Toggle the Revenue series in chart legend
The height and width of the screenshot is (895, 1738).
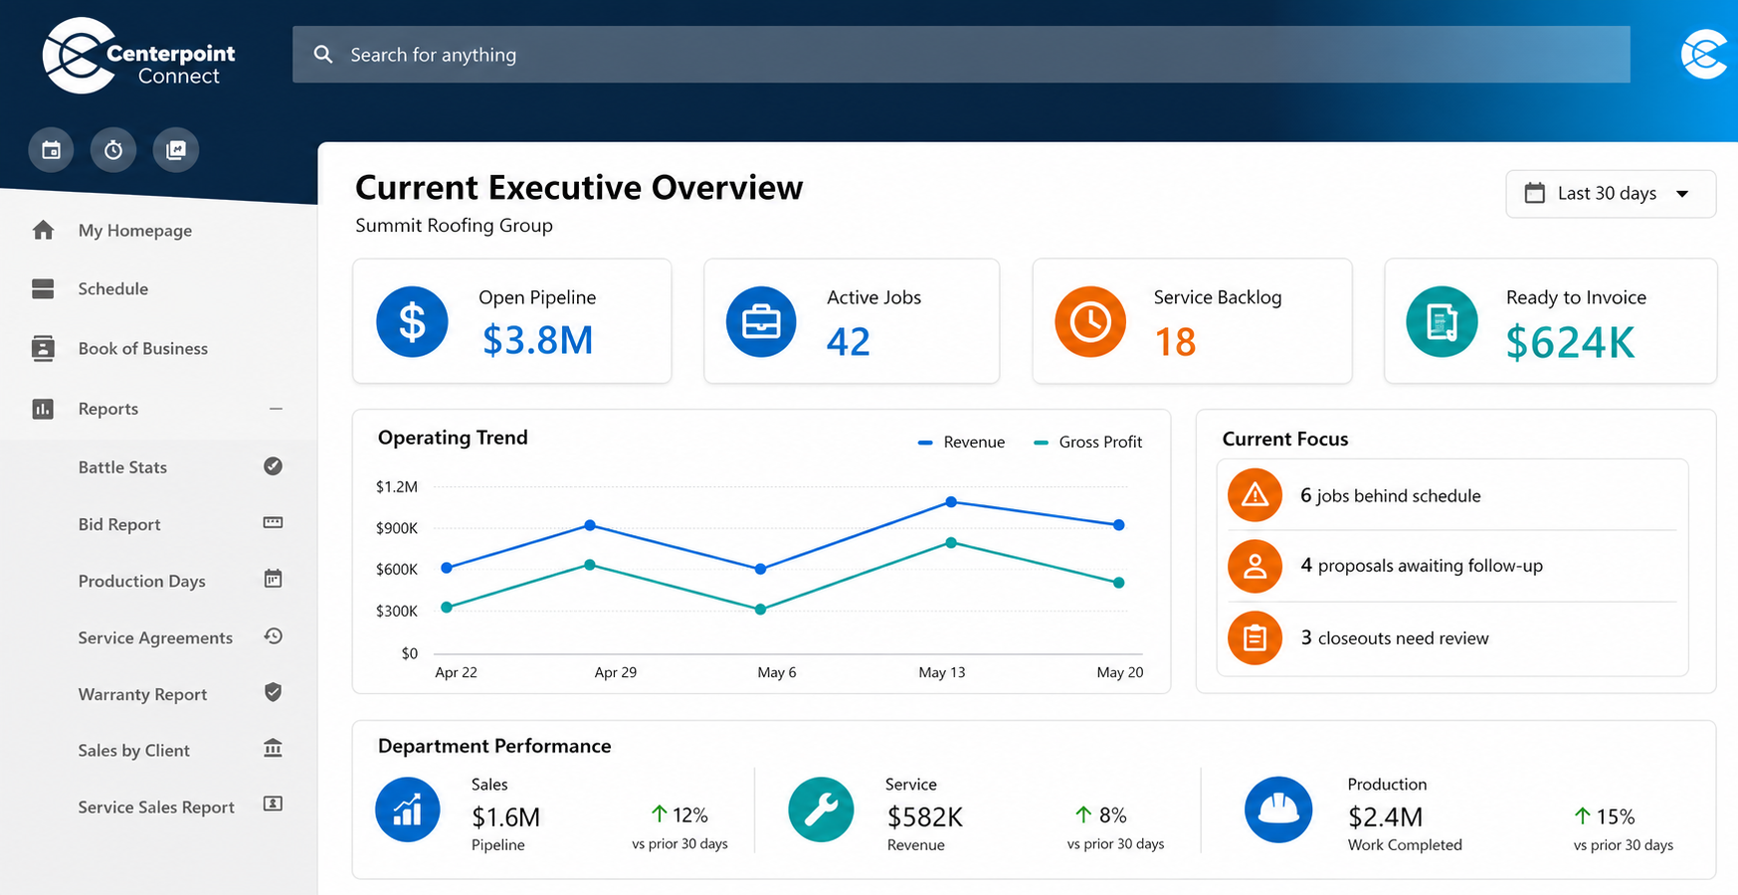(x=961, y=443)
